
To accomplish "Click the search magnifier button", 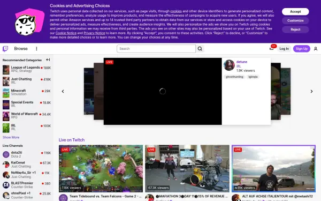I will (x=200, y=49).
